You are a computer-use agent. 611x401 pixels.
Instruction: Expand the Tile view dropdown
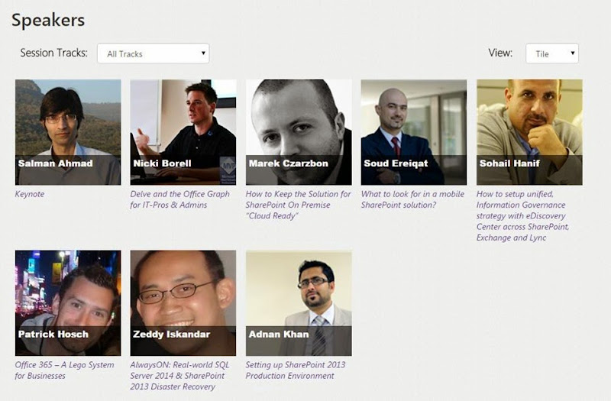pos(552,53)
